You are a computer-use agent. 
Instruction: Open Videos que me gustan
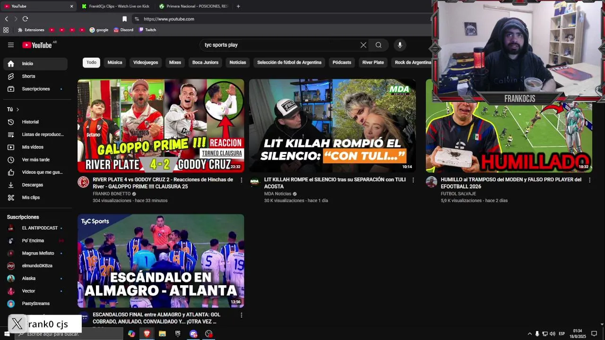[x=35, y=172]
